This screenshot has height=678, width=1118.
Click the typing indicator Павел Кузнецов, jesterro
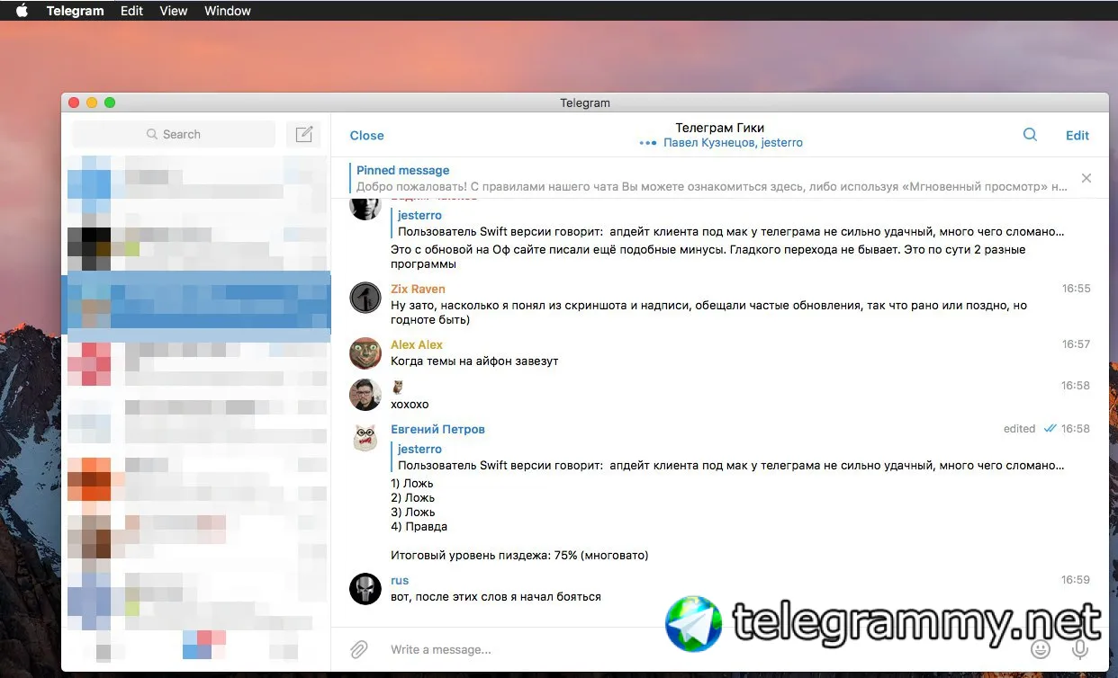pyautogui.click(x=733, y=143)
